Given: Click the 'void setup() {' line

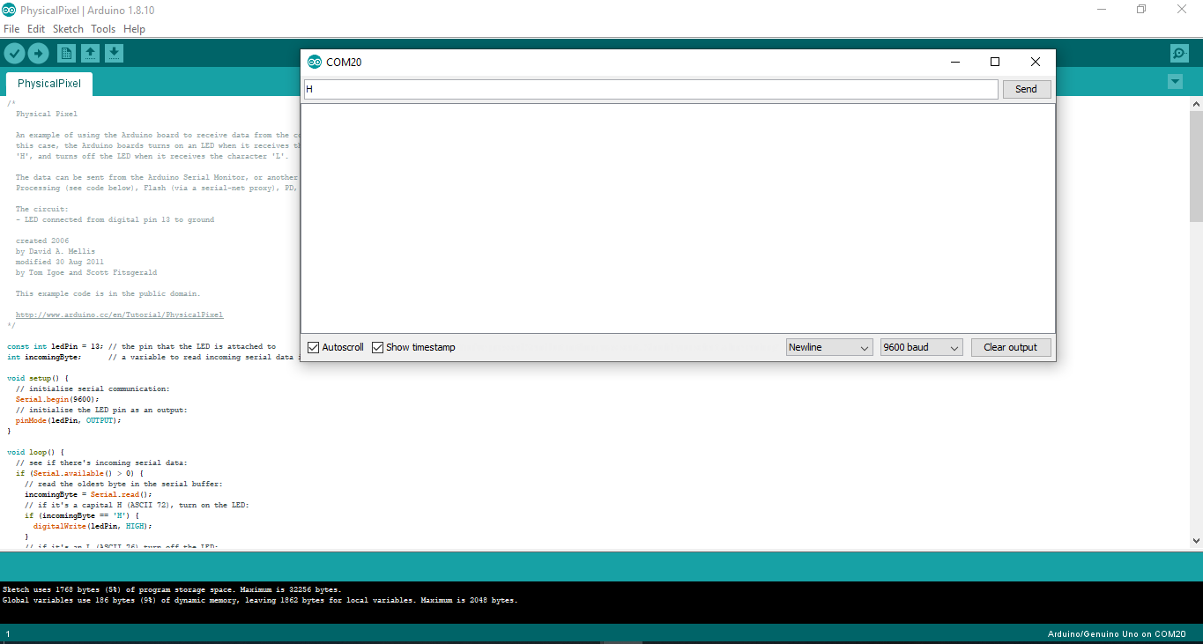Looking at the screenshot, I should 38,378.
